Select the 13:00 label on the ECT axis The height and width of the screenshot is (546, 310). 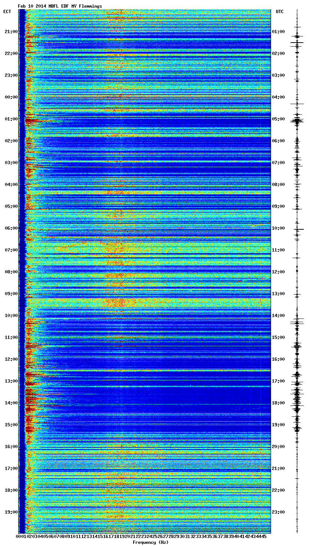(x=11, y=381)
